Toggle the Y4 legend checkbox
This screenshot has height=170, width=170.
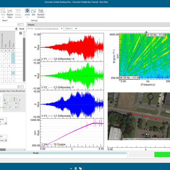click(42, 144)
